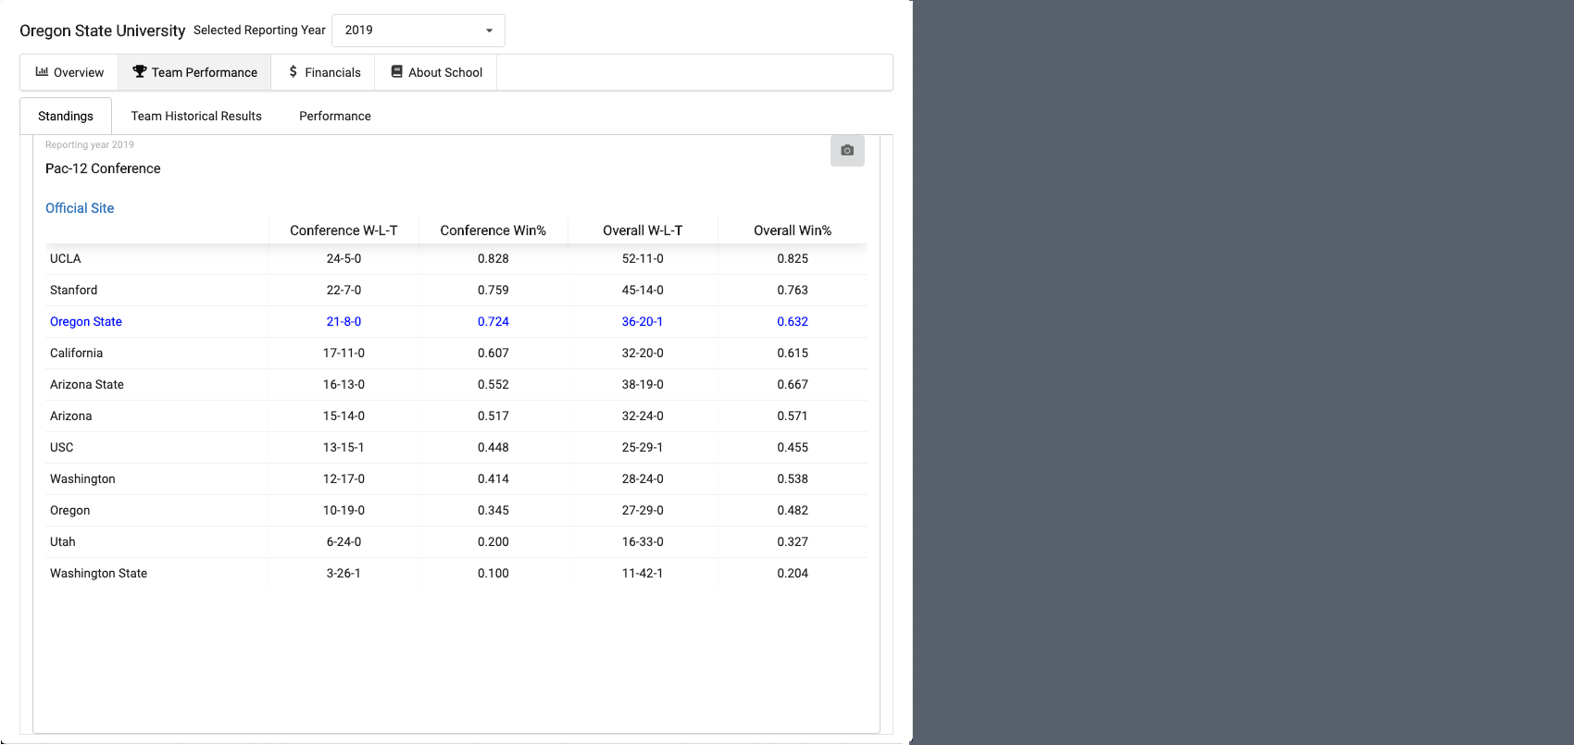Click Oregon State's overall win% 0.632
The height and width of the screenshot is (745, 1574).
click(x=793, y=321)
